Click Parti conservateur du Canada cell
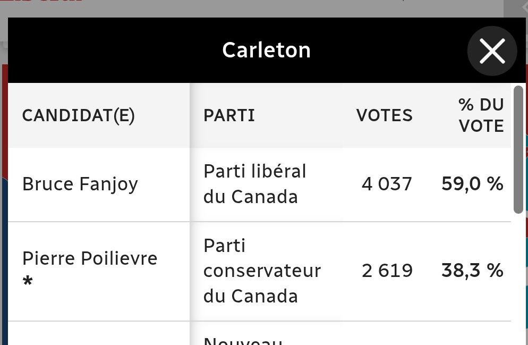This screenshot has height=345, width=528. (x=262, y=271)
